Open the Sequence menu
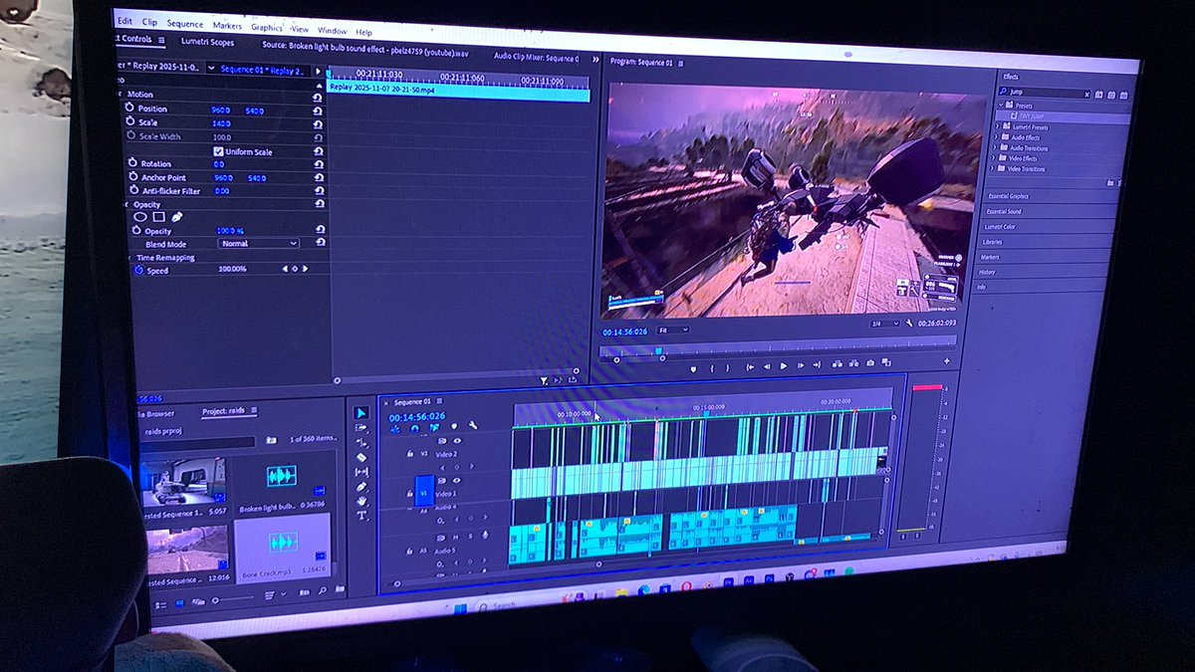This screenshot has height=672, width=1195. (x=185, y=23)
